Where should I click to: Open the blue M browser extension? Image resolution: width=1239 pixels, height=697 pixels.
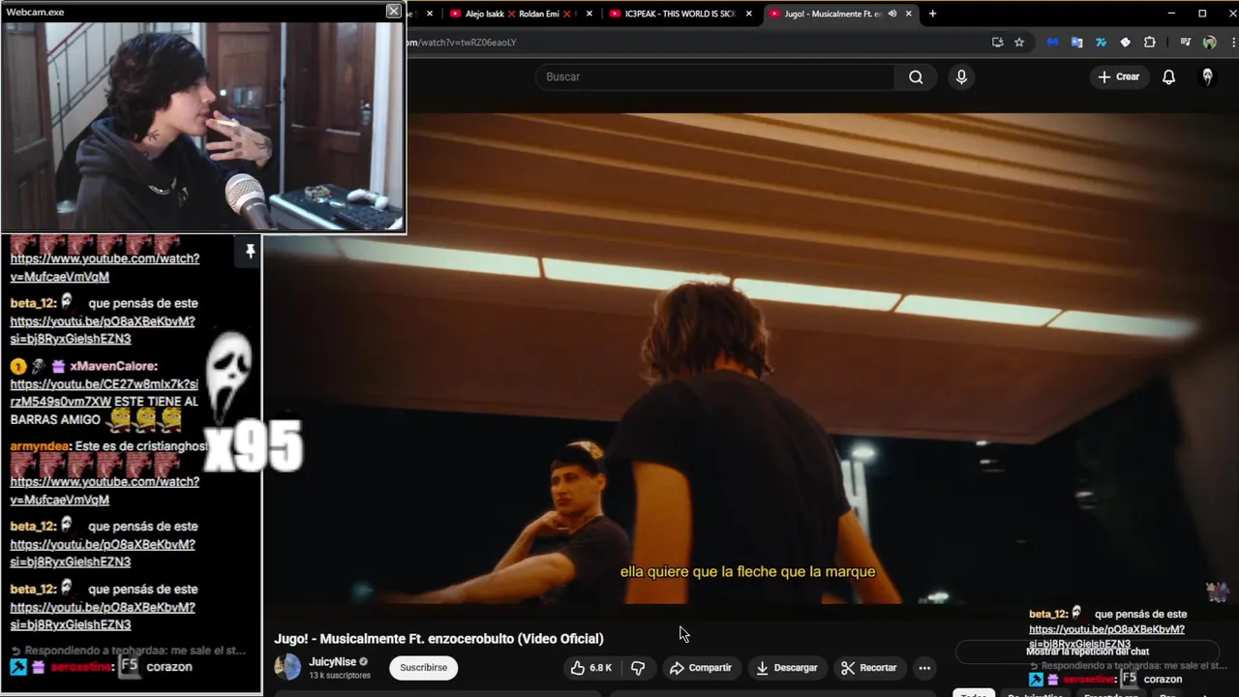(1052, 43)
